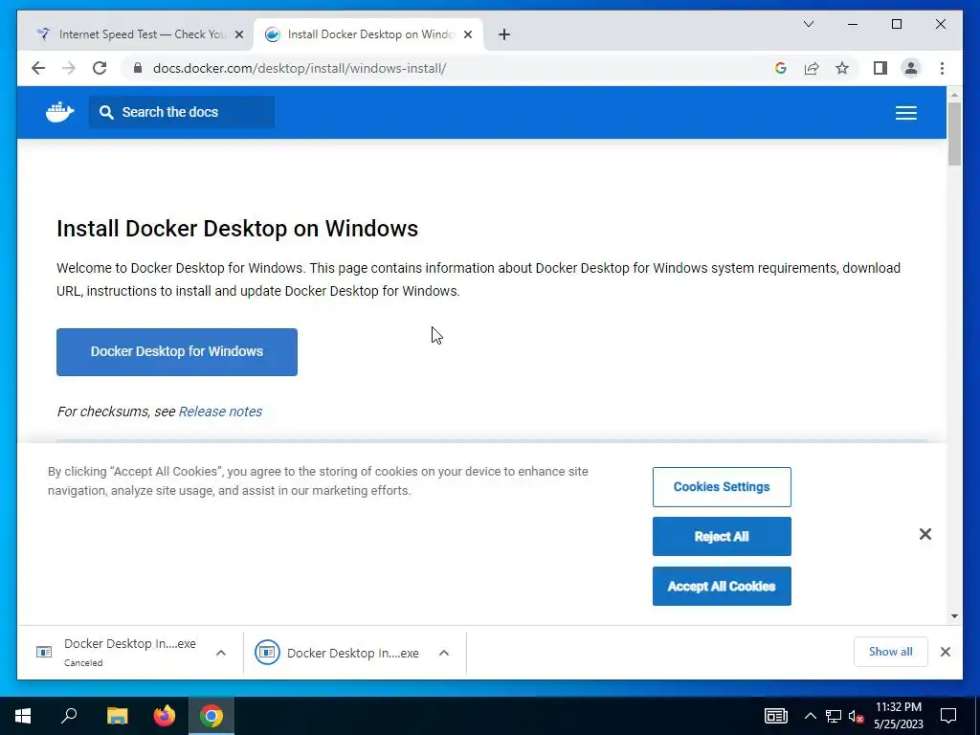Click the address bar URL
Screen dimensions: 980x735
click(x=300, y=68)
